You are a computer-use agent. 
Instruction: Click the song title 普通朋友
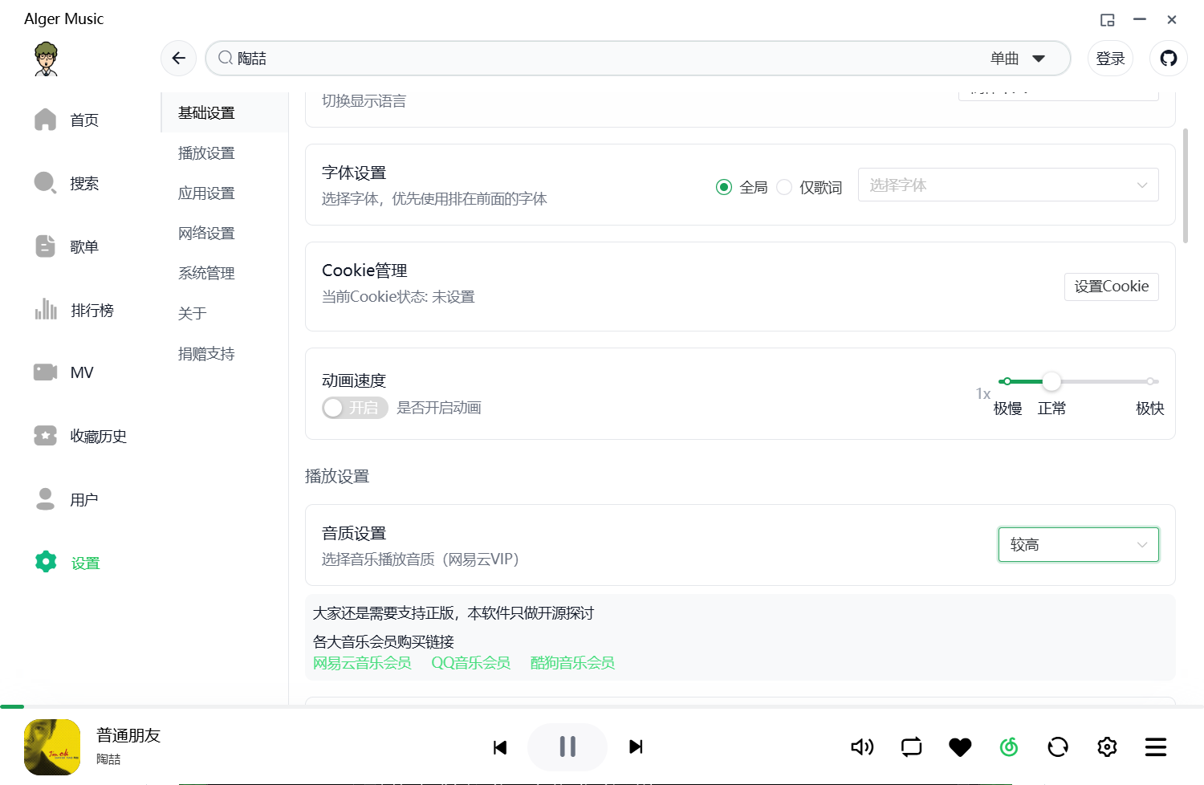pos(128,735)
